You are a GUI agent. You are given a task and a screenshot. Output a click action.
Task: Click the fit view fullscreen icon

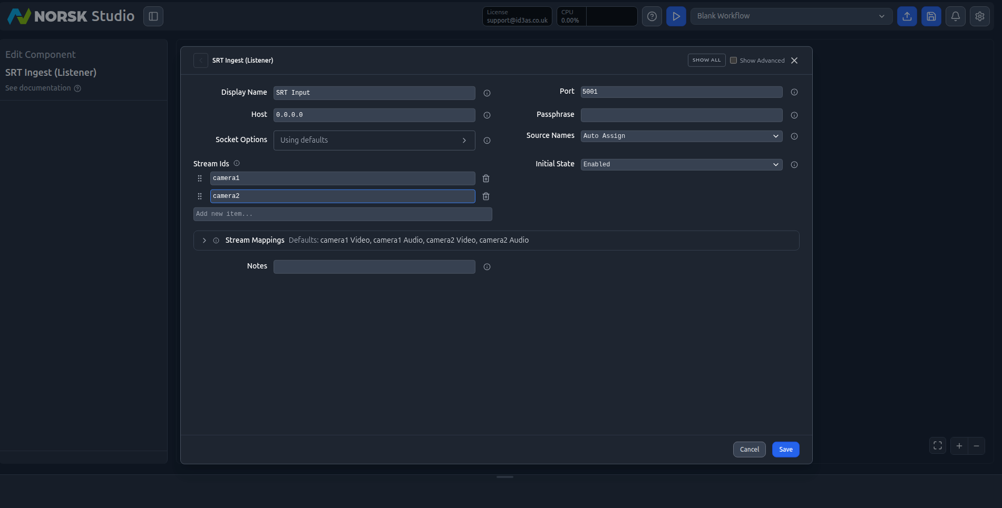pos(938,445)
